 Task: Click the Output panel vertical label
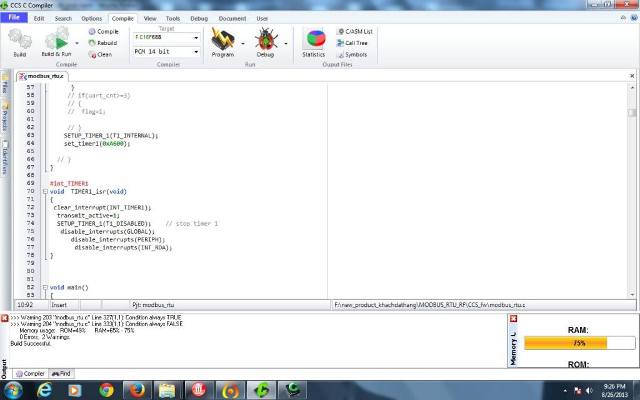pyautogui.click(x=4, y=369)
